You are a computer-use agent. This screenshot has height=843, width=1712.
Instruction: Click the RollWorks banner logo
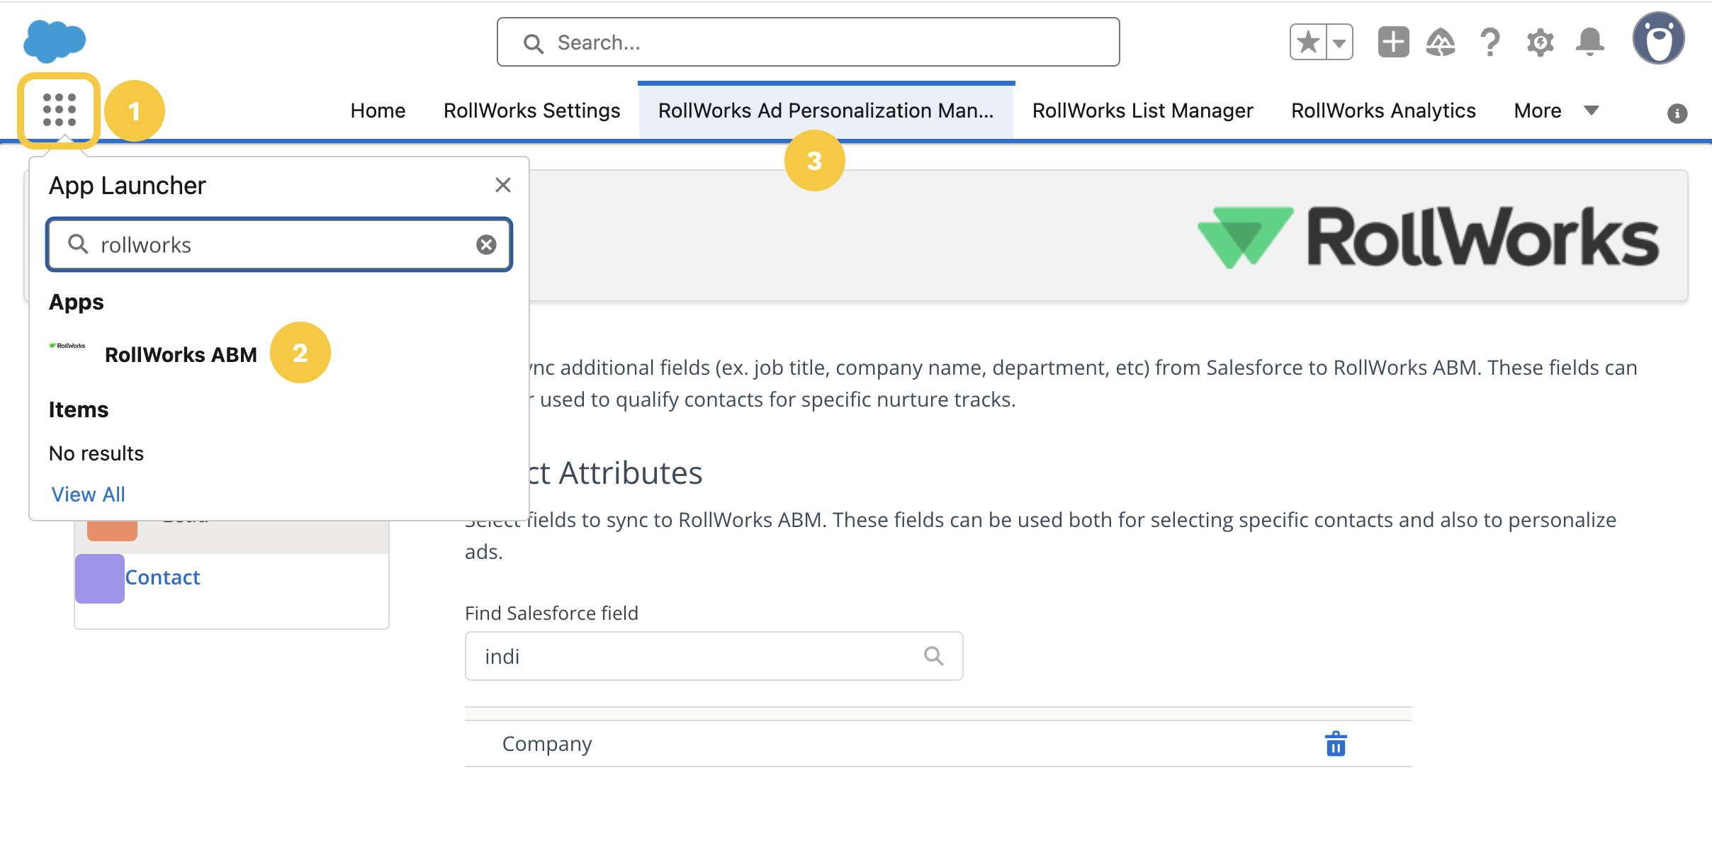click(x=1428, y=237)
